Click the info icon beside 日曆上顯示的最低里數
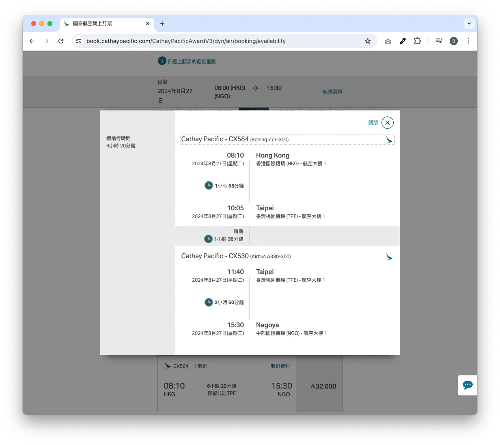 (x=162, y=61)
